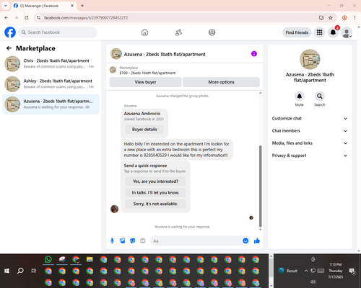Send quick reply In talks. I'll let you know.
The height and width of the screenshot is (288, 361).
coord(155,192)
